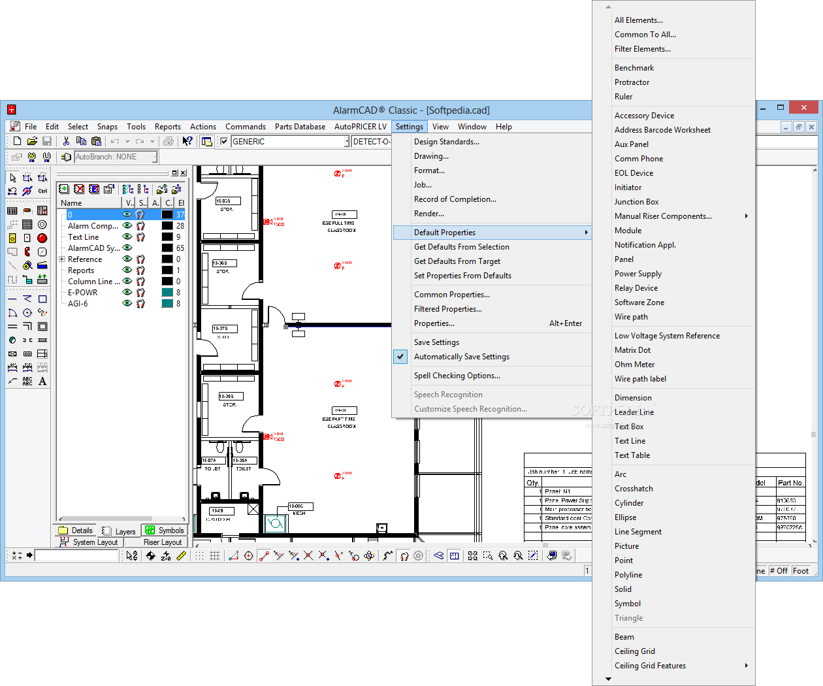Toggle visibility eye for Alarm Comp layer

pyautogui.click(x=127, y=225)
